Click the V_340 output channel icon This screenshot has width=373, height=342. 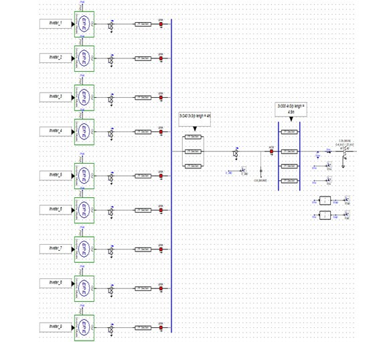pos(244,170)
